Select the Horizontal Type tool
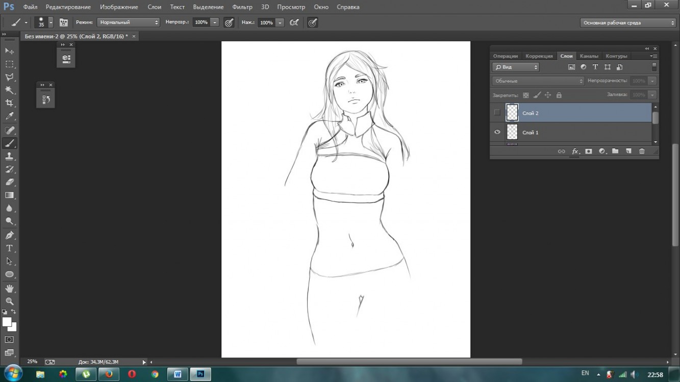Image resolution: width=680 pixels, height=382 pixels. pos(9,248)
